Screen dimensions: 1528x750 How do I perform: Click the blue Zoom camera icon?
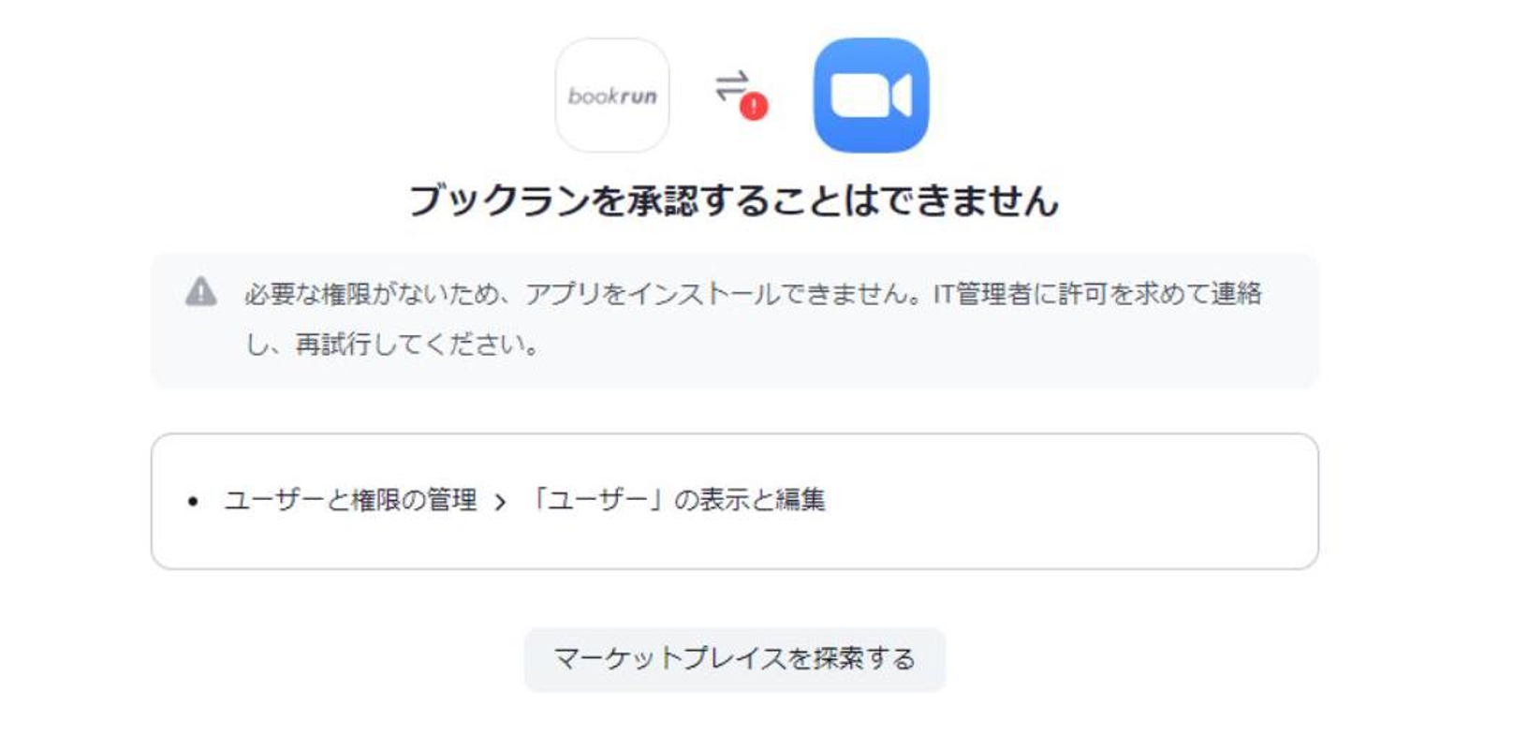pos(871,96)
